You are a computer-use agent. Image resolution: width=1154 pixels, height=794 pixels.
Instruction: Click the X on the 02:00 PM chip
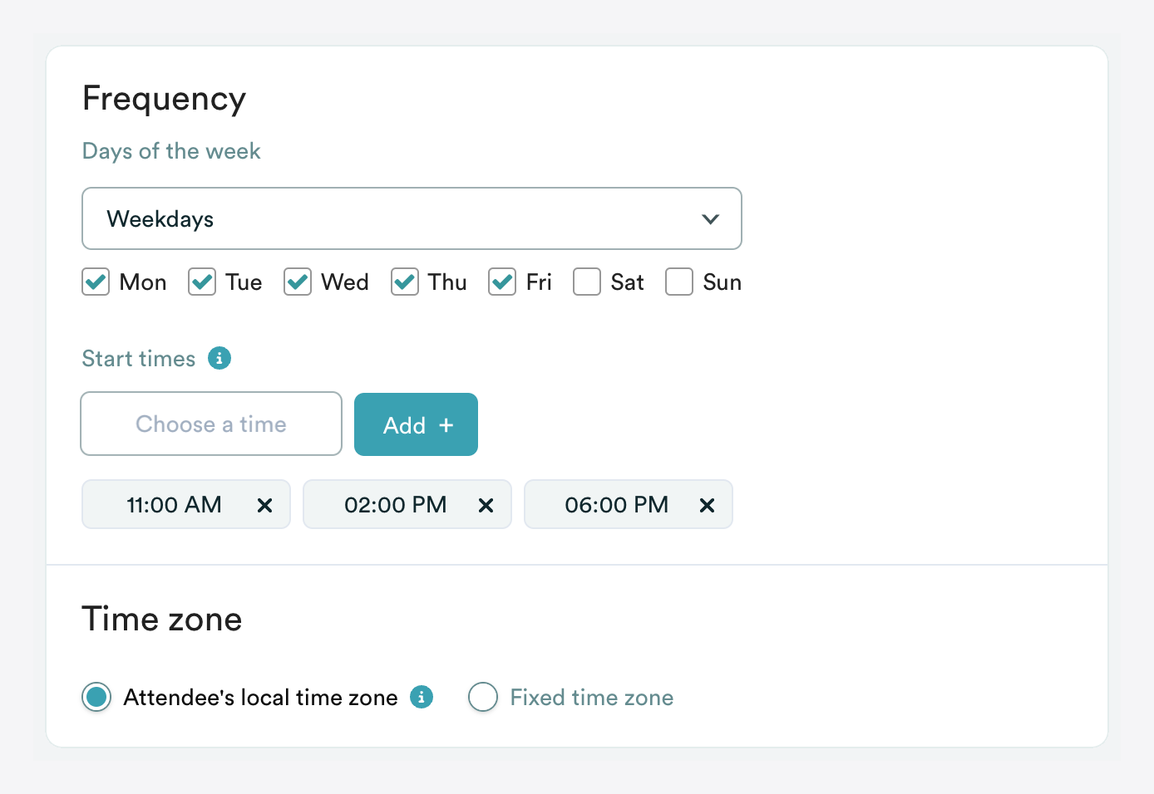point(486,504)
